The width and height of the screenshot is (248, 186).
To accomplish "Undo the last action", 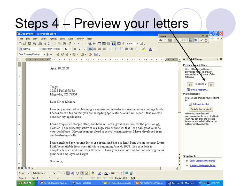I will 75,44.
